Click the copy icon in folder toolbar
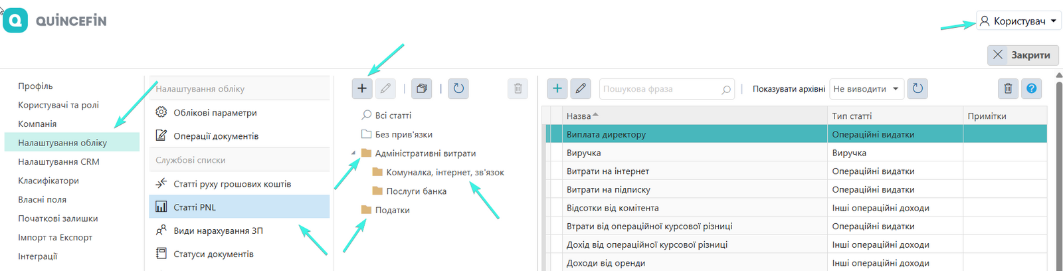 [x=421, y=88]
